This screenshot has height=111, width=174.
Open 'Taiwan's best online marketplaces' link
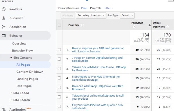(x=98, y=97)
